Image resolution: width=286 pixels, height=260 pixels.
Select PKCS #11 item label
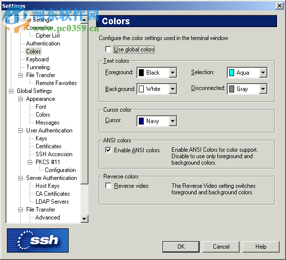coord(47,162)
